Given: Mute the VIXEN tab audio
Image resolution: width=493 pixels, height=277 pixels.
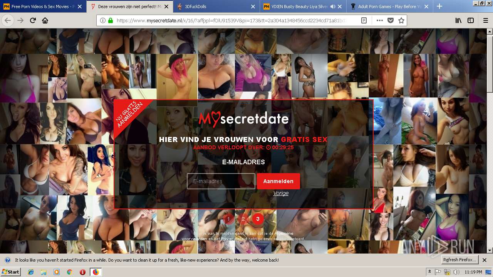Looking at the screenshot, I should click(x=333, y=7).
